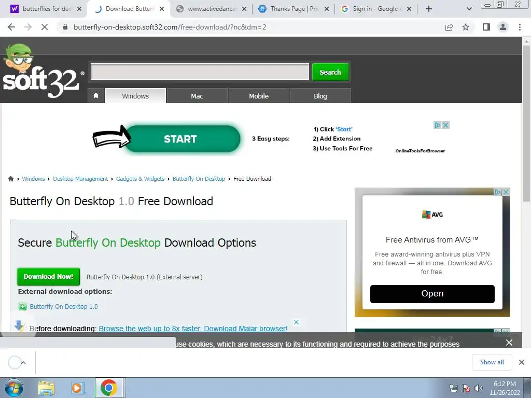Open the Chrome profile avatar menu
The width and height of the screenshot is (531, 398).
pos(503,27)
